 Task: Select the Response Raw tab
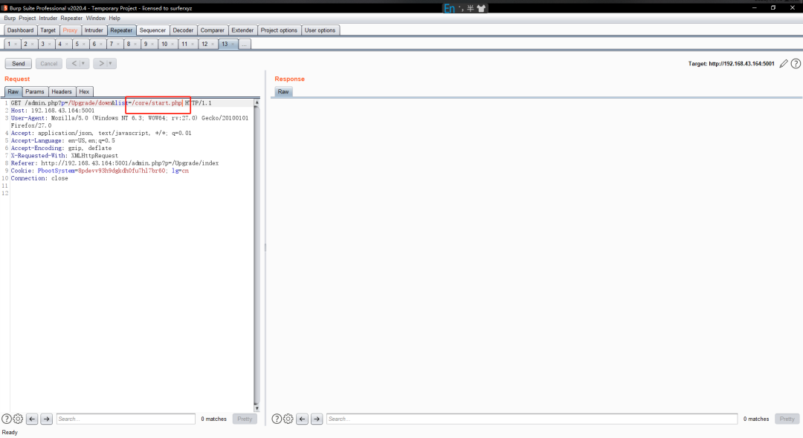283,91
